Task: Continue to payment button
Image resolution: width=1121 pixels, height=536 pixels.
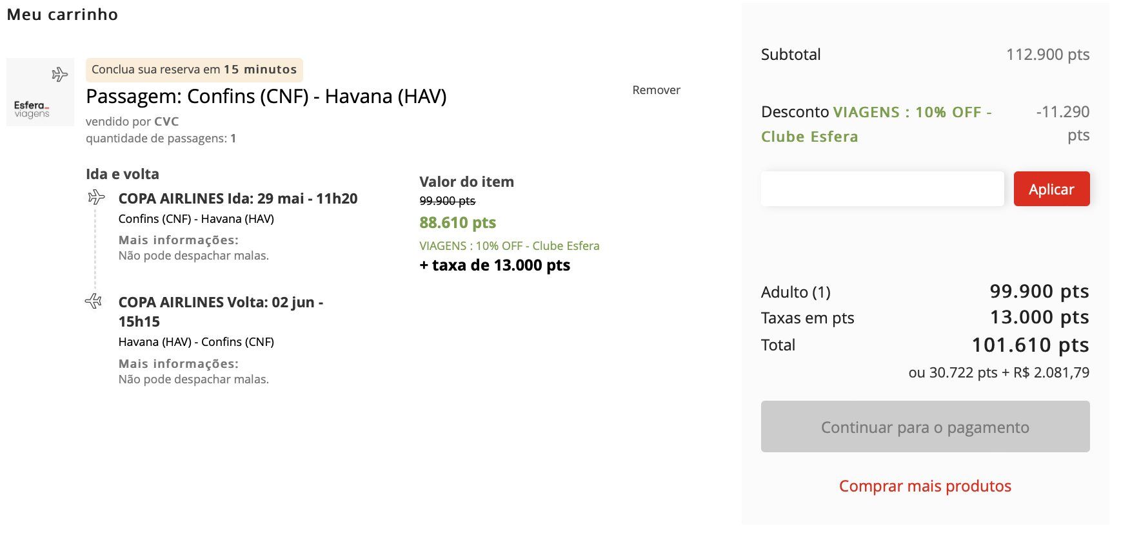Action: click(925, 426)
